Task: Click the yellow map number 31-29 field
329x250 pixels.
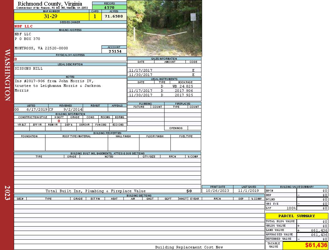Action: pyautogui.click(x=52, y=17)
